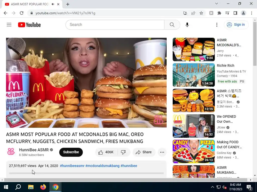Open Chrome Extensions puzzle icon
The height and width of the screenshot is (192, 257).
pyautogui.click(x=219, y=13)
